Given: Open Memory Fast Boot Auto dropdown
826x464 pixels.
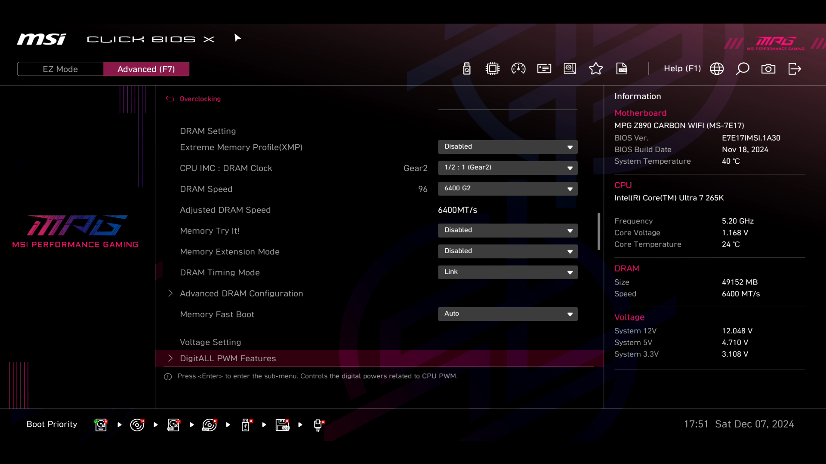Looking at the screenshot, I should click(508, 314).
